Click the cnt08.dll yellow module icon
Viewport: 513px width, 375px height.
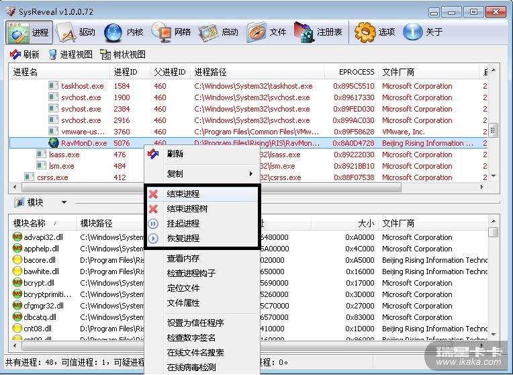point(17,328)
